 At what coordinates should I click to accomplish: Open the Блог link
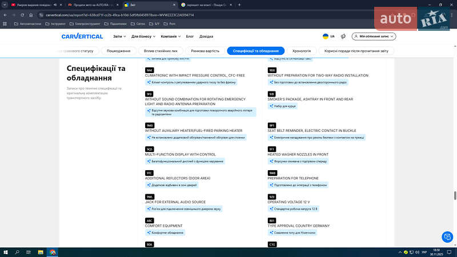click(190, 37)
